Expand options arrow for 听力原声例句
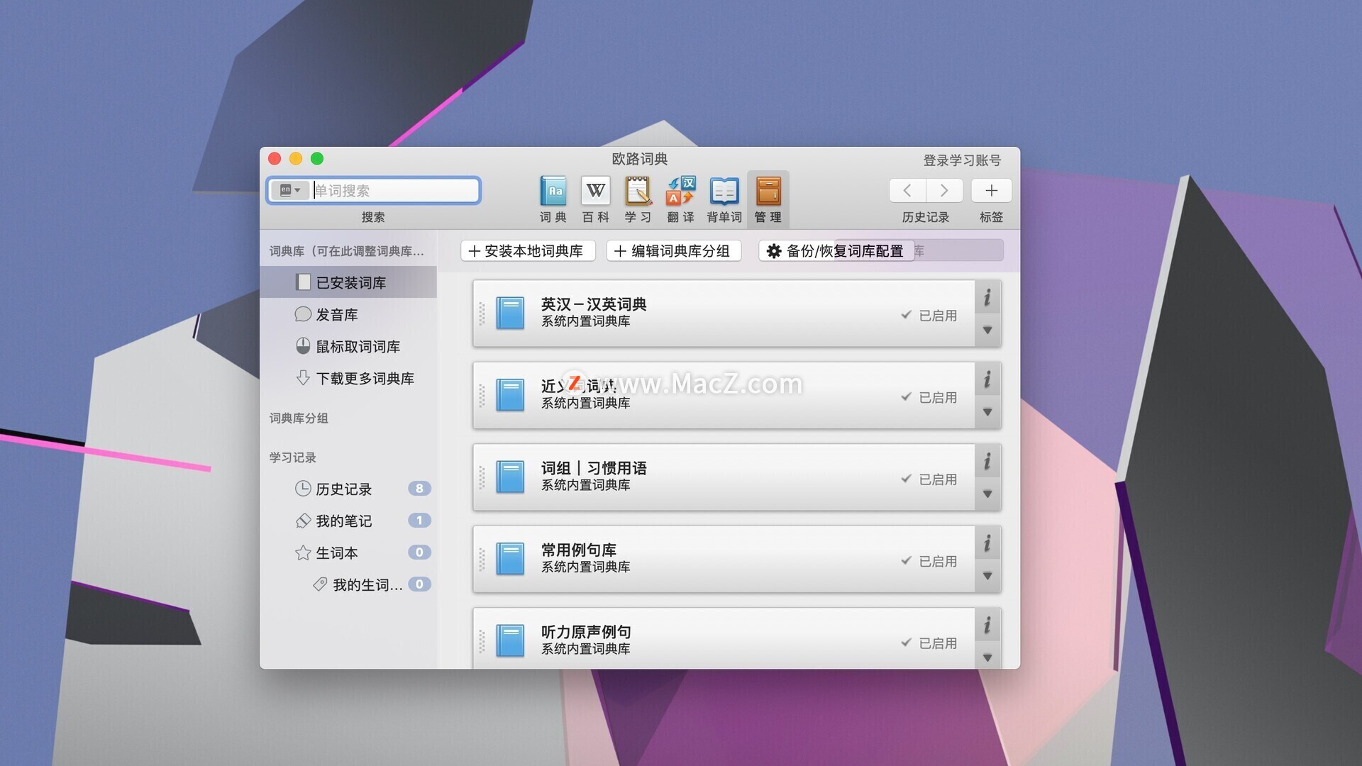The width and height of the screenshot is (1362, 766). click(x=987, y=657)
